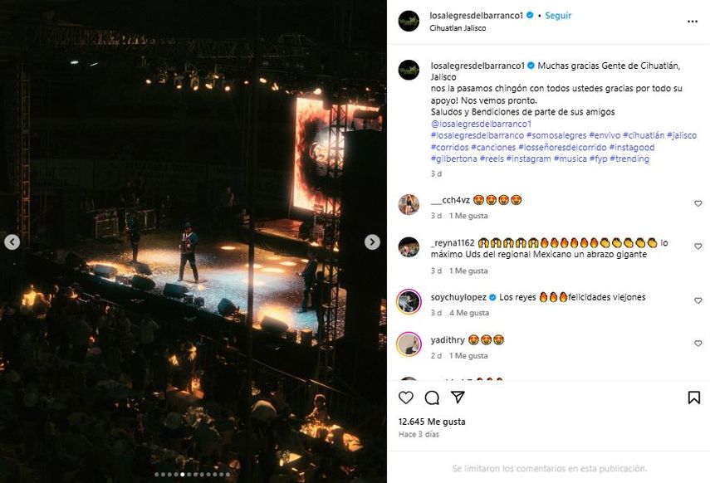Open the #trending hashtag

click(629, 159)
